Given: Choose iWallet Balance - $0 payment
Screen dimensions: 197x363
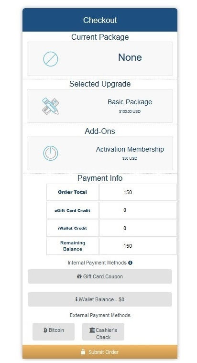Looking at the screenshot, I should pos(100,299).
